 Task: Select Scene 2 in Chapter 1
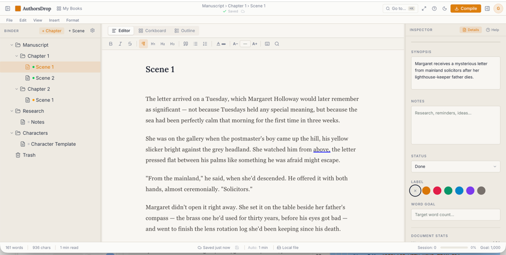(x=50, y=78)
